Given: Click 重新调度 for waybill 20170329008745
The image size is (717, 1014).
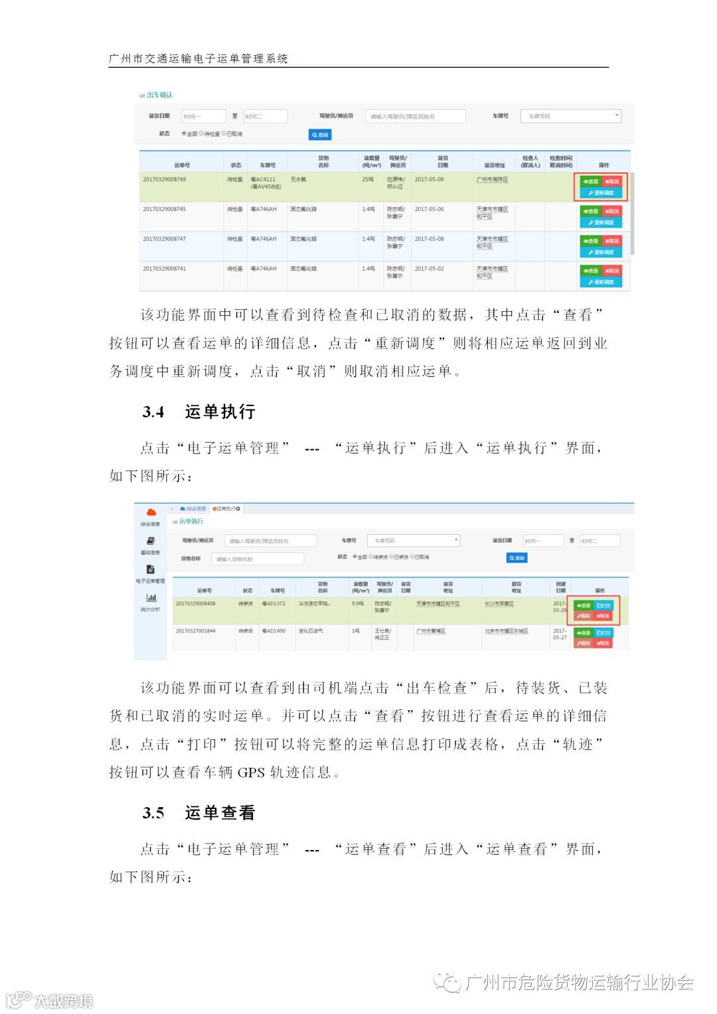Looking at the screenshot, I should tap(601, 222).
